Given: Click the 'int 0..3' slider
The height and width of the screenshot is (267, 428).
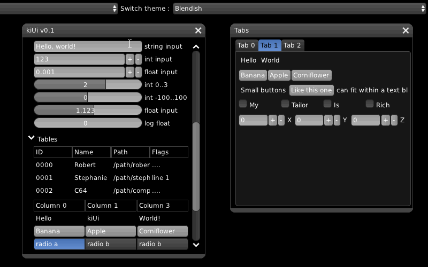Looking at the screenshot, I should [x=88, y=85].
